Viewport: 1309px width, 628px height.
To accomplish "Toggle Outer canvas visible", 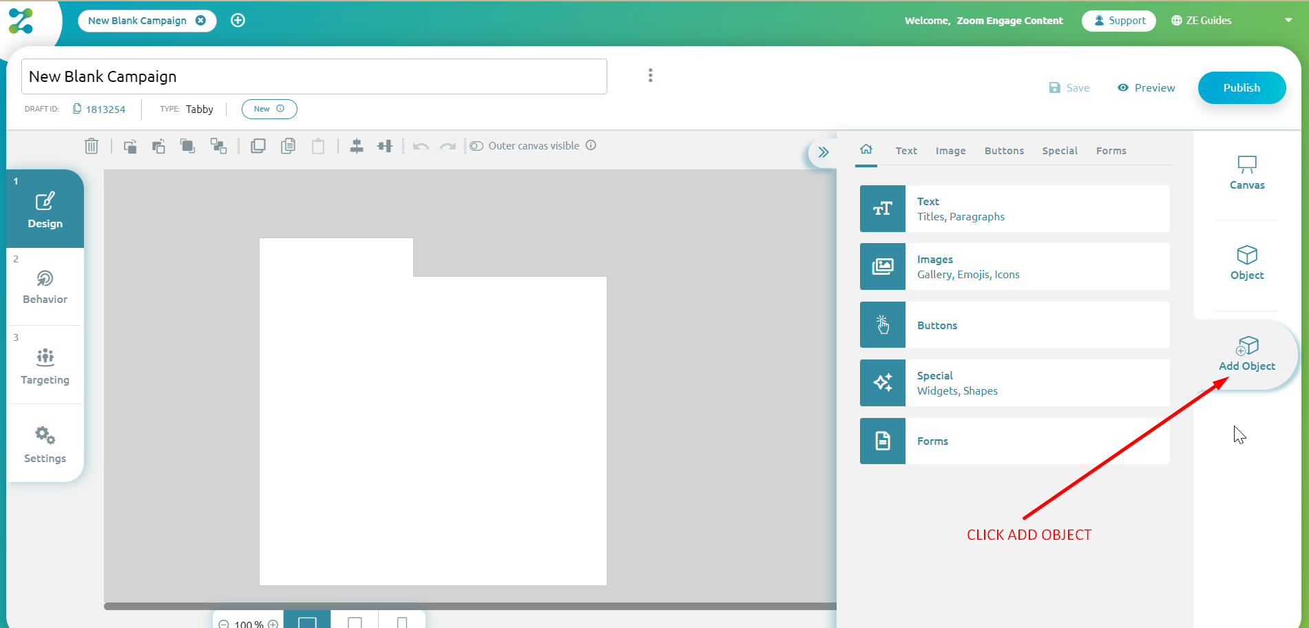I will coord(477,145).
